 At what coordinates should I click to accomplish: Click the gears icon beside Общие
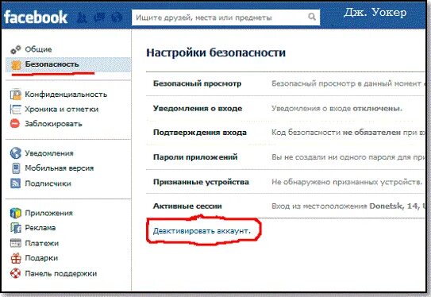coord(16,49)
